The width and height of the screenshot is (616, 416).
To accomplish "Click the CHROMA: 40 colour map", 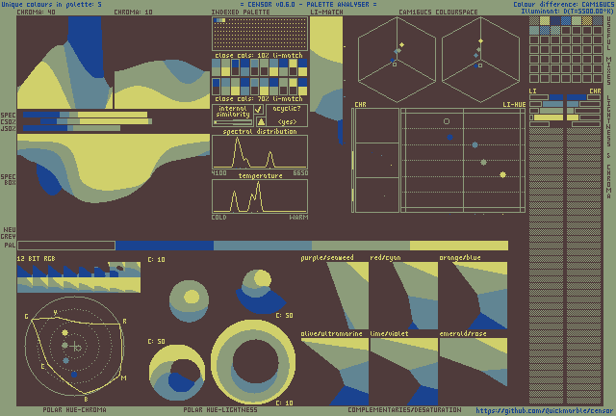I will coord(64,63).
